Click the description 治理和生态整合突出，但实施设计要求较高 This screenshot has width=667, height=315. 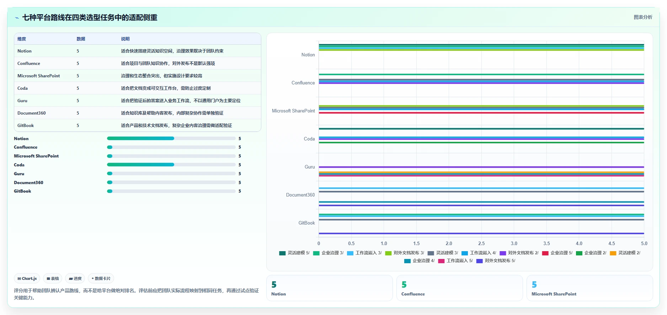161,76
